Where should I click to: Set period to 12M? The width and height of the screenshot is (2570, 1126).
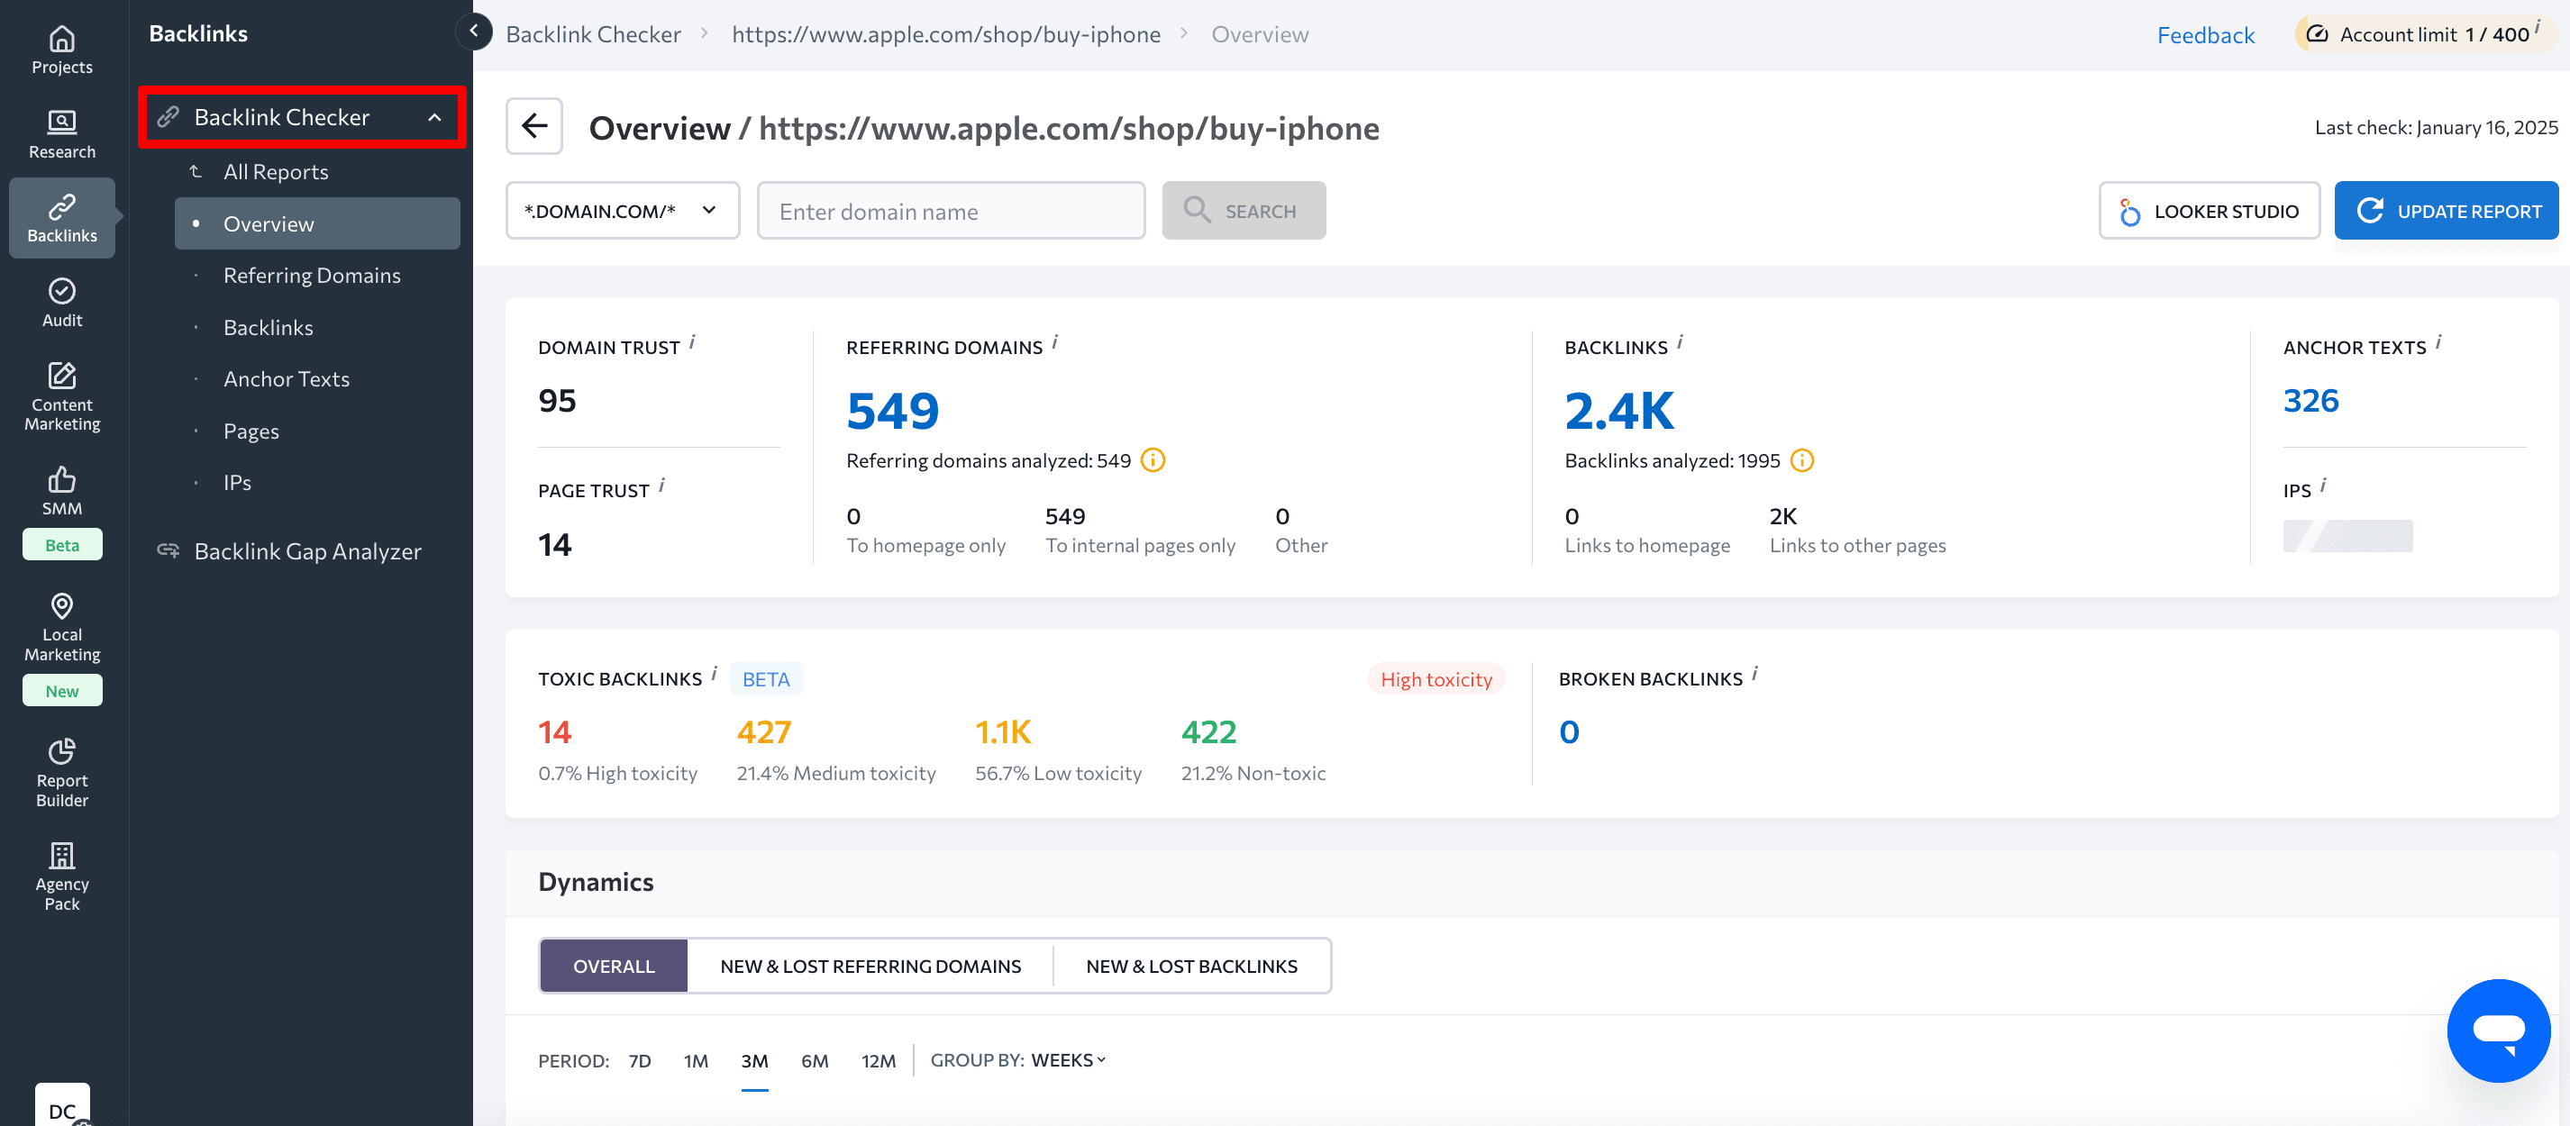878,1060
